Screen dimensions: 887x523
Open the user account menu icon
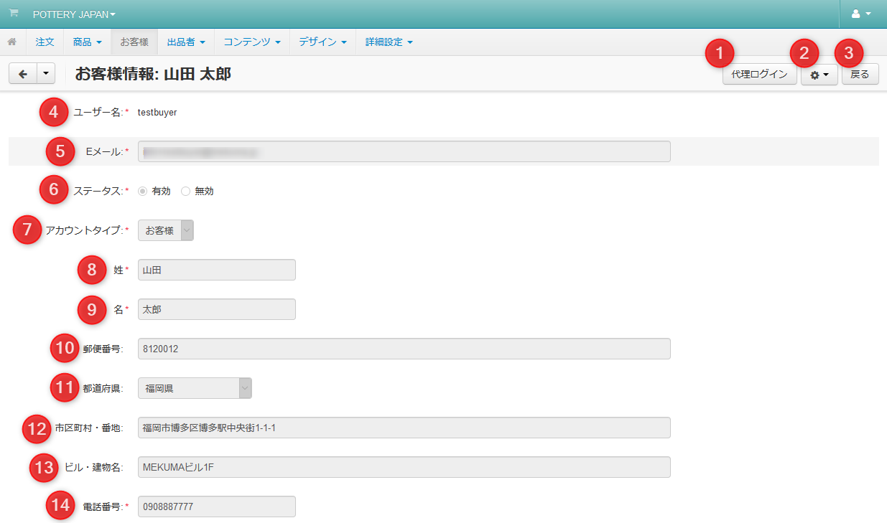(x=860, y=14)
